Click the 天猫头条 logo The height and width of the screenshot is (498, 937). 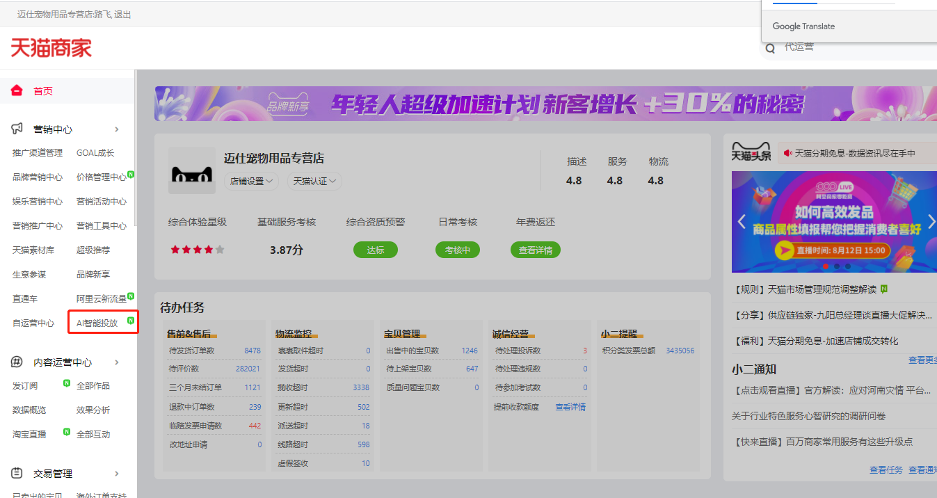[x=751, y=153]
